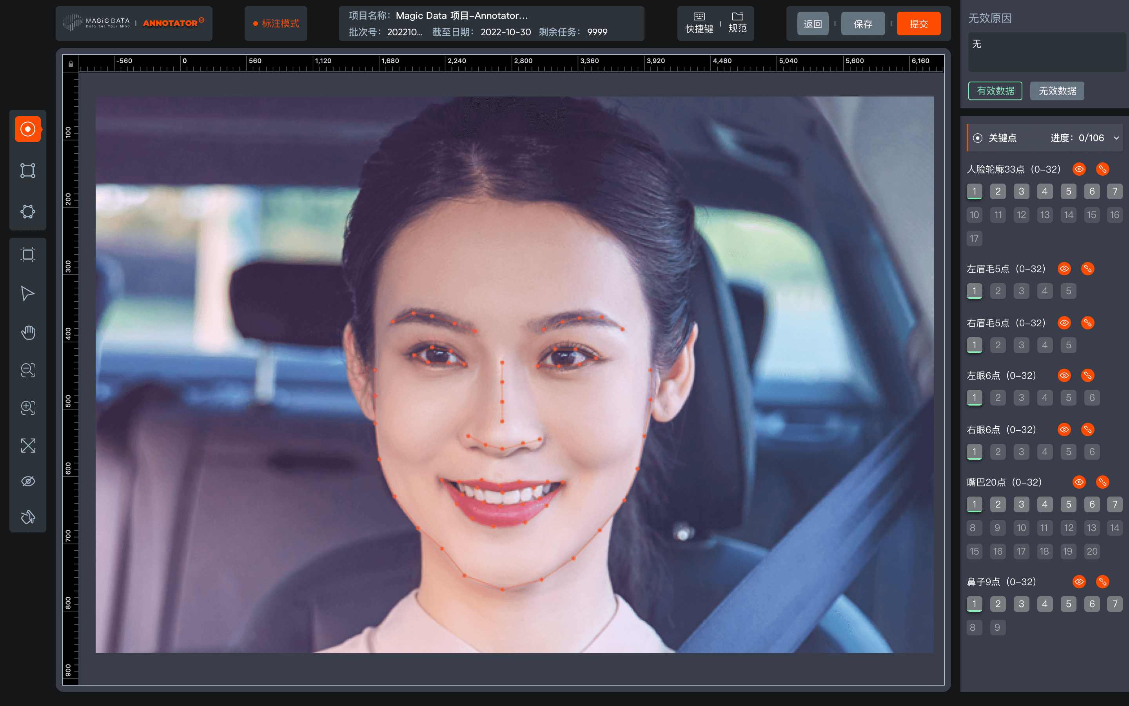Open the 规范 guidelines folder

coord(738,23)
